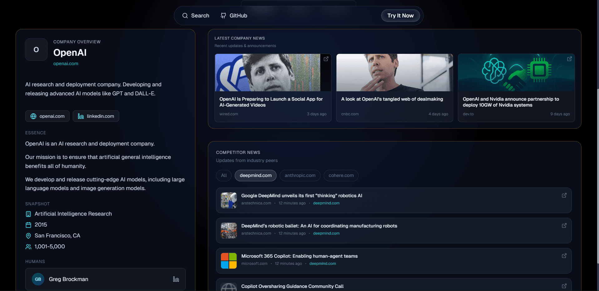
Task: Open the openai.com globe website button
Action: point(47,116)
